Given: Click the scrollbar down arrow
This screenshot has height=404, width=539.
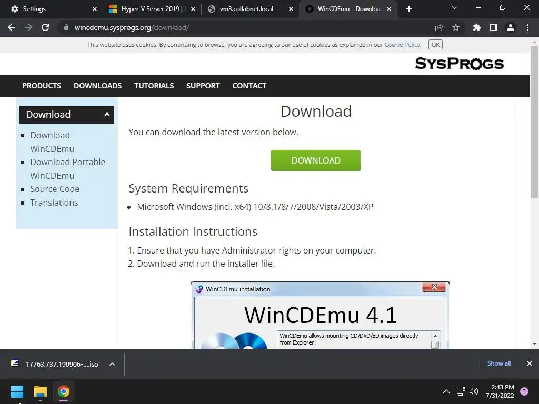Looking at the screenshot, I should pyautogui.click(x=534, y=344).
